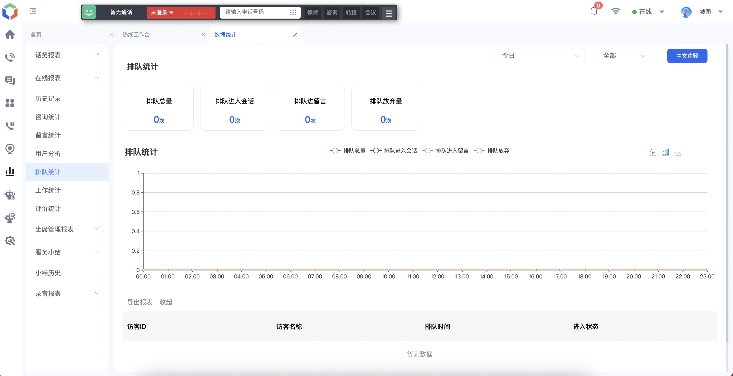Open the bar chart statistics icon in sidebar
733x376 pixels.
click(10, 172)
